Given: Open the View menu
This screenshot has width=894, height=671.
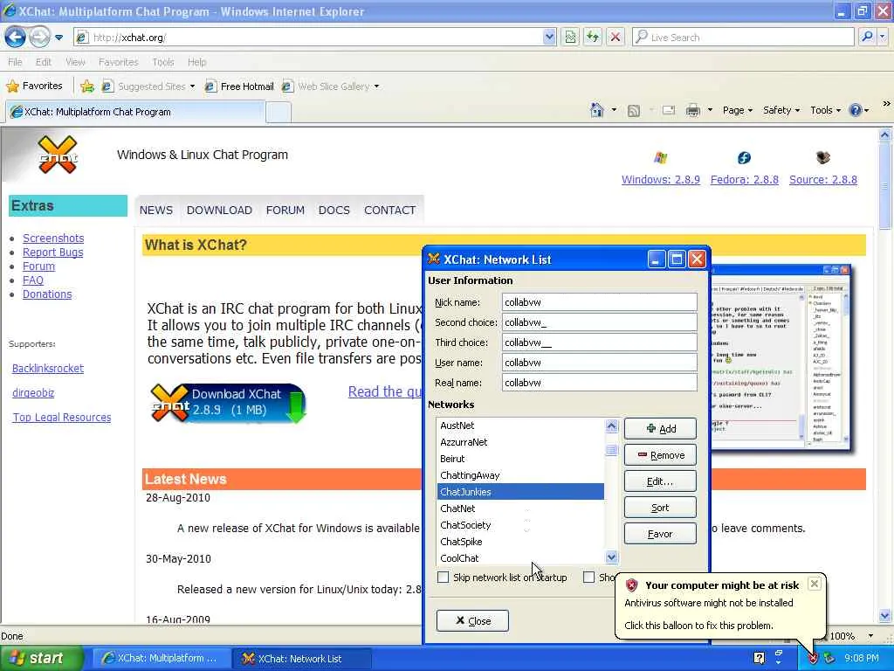Looking at the screenshot, I should [75, 62].
